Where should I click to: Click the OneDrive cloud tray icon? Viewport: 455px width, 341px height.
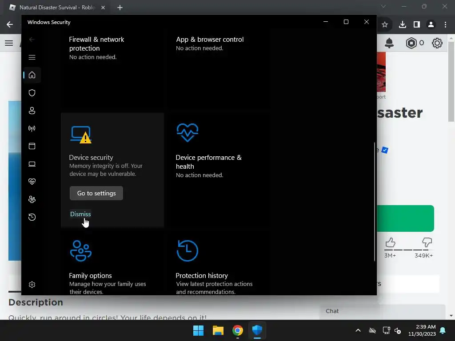click(x=372, y=330)
